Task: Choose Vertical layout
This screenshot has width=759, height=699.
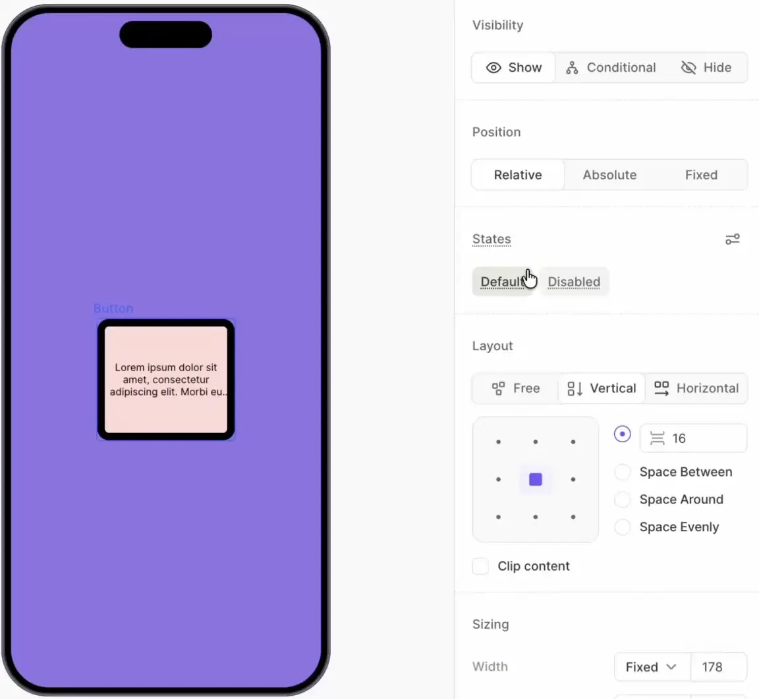Action: (601, 388)
